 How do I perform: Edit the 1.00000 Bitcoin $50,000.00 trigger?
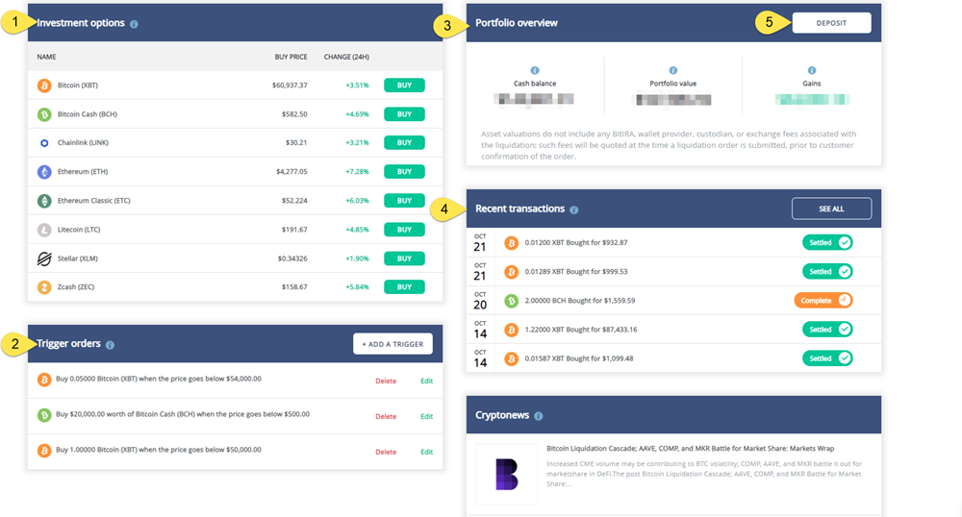(426, 452)
